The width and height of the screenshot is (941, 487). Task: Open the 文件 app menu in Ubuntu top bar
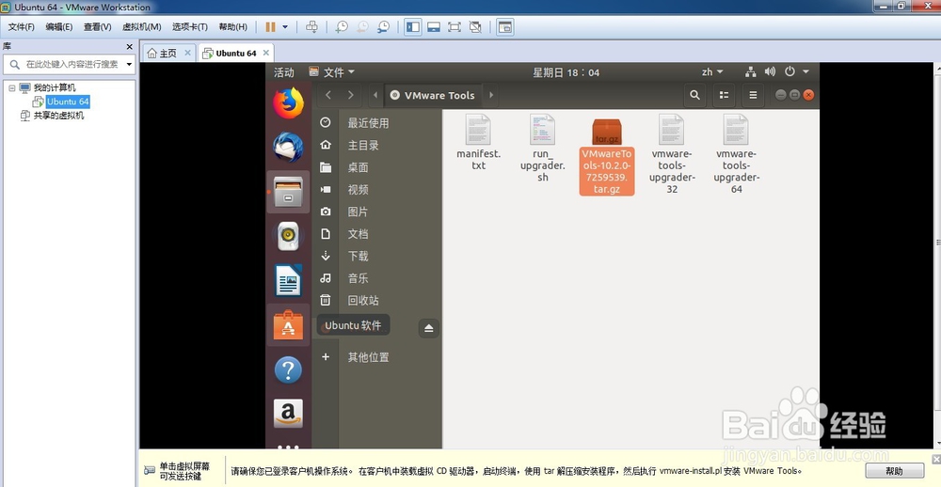[x=332, y=72]
